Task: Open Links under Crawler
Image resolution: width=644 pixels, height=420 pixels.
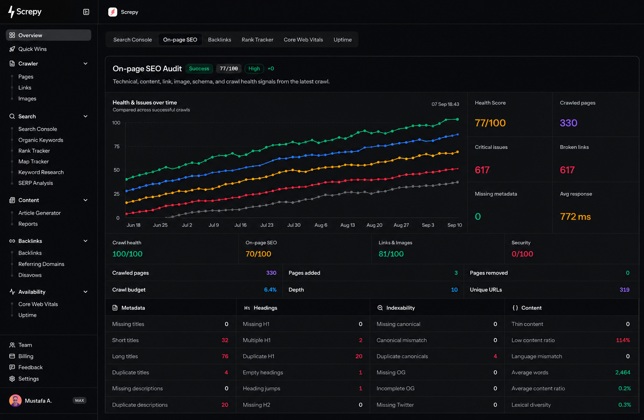Action: (x=25, y=87)
